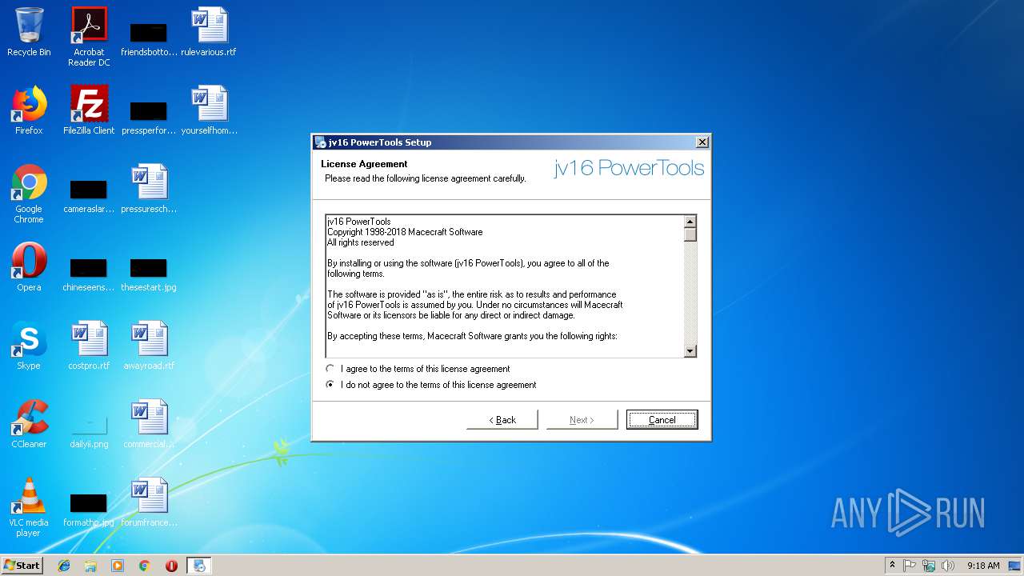The image size is (1024, 576).
Task: Launch CCleaner desktop shortcut
Action: [x=29, y=425]
